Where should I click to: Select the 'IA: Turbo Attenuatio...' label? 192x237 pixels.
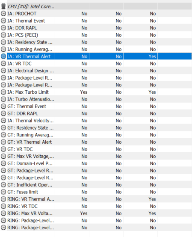[x=31, y=99]
